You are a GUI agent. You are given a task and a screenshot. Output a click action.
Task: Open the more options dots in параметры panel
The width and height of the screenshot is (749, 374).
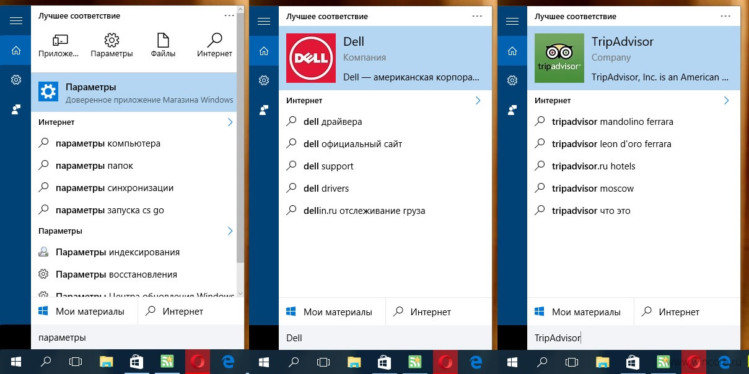pyautogui.click(x=228, y=15)
